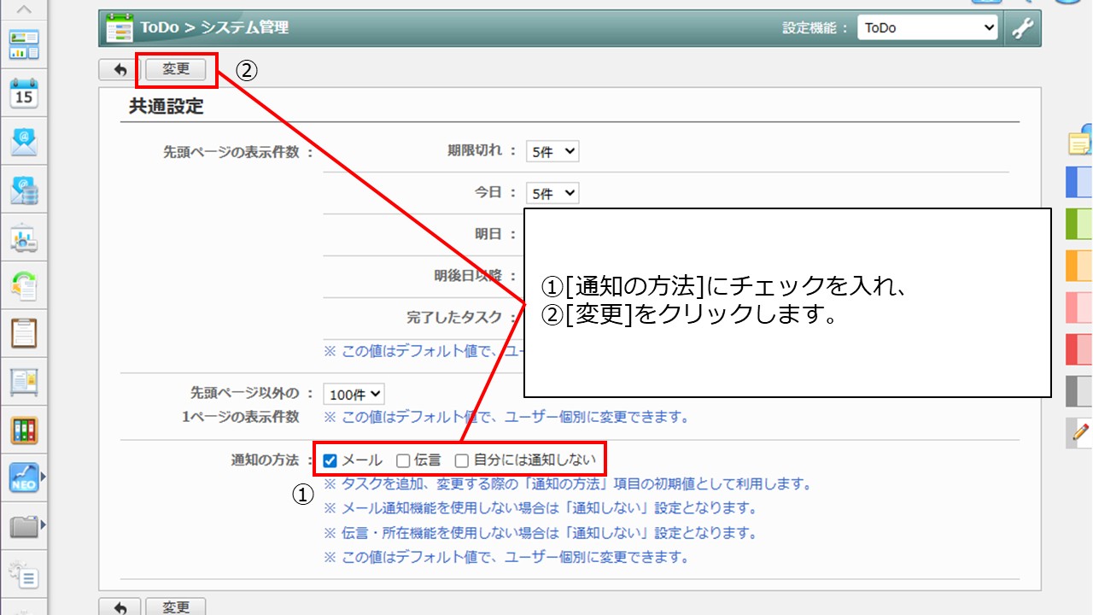
Task: Open the mail envelope icon in sidebar
Action: [x=24, y=141]
